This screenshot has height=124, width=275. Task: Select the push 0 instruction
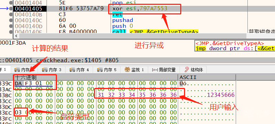(x=123, y=26)
